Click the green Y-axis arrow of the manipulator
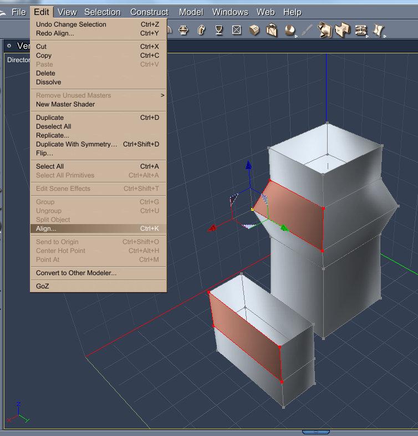 tap(284, 229)
